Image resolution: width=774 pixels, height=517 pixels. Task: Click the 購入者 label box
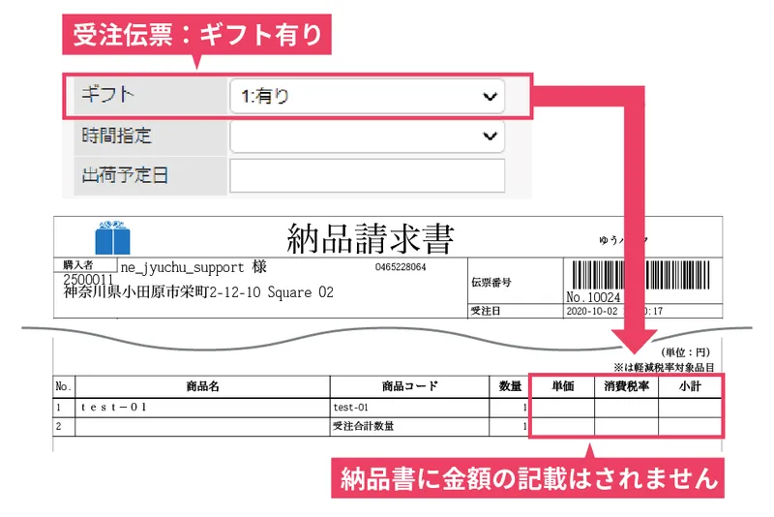[x=85, y=264]
